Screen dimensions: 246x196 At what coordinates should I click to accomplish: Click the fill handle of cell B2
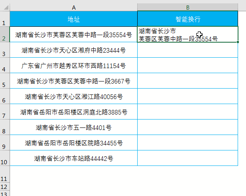click(238, 42)
